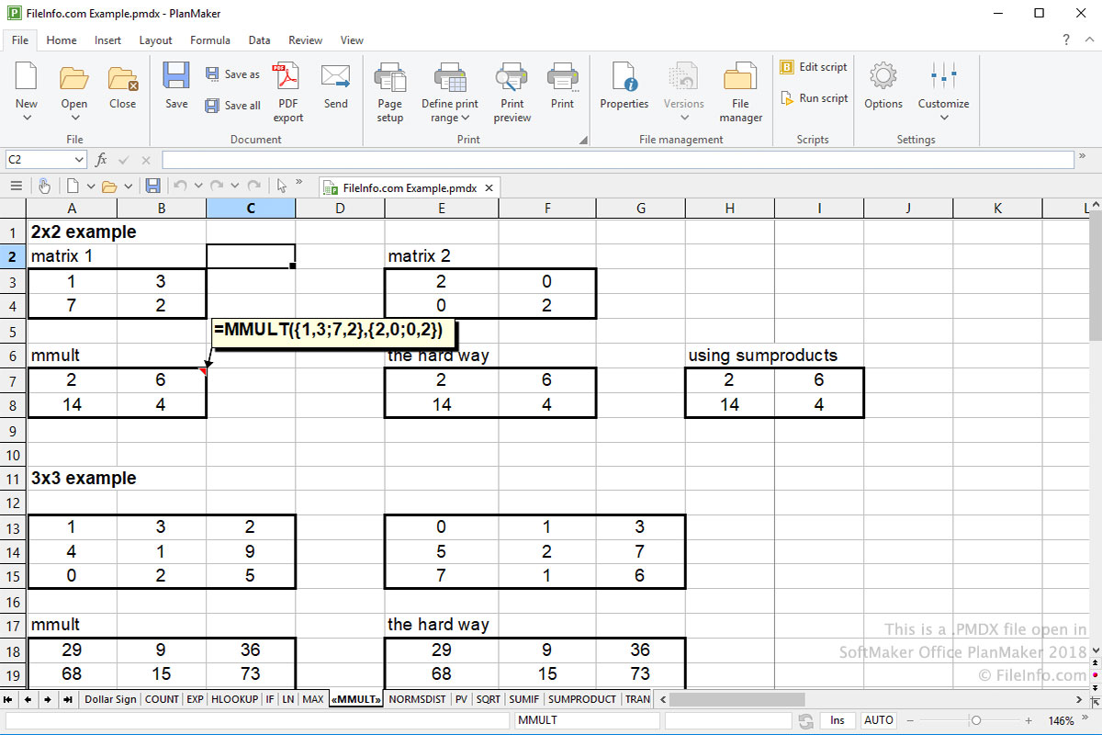The height and width of the screenshot is (735, 1102).
Task: Toggle Ins insert mode in status bar
Action: 838,720
